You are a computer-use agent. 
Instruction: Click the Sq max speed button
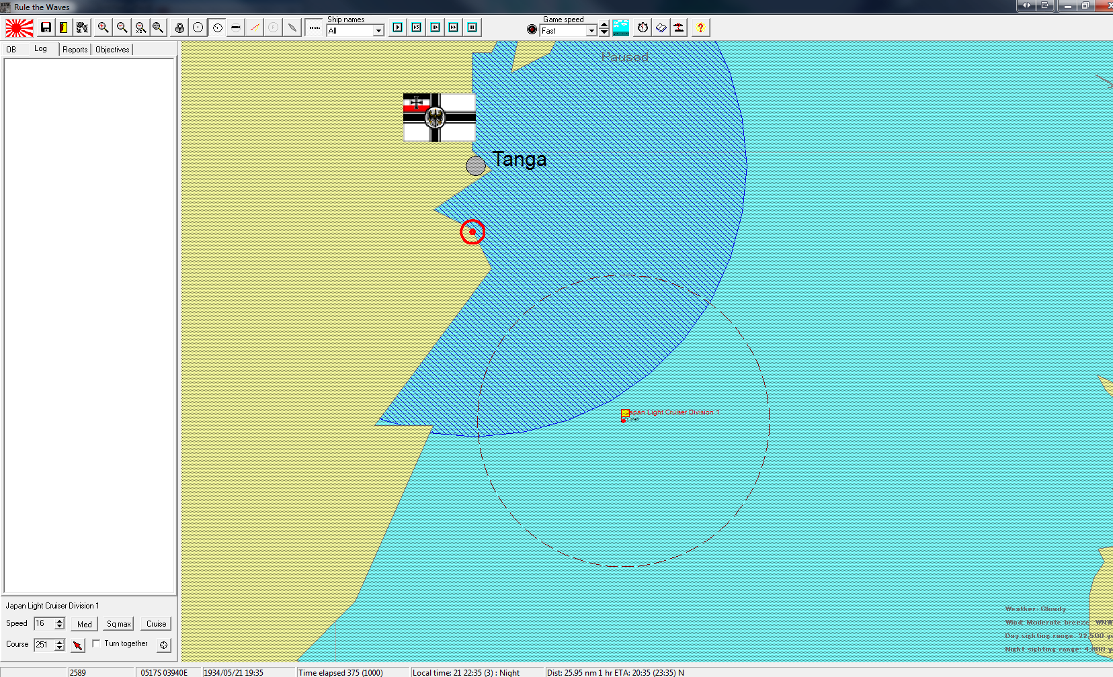(x=119, y=624)
